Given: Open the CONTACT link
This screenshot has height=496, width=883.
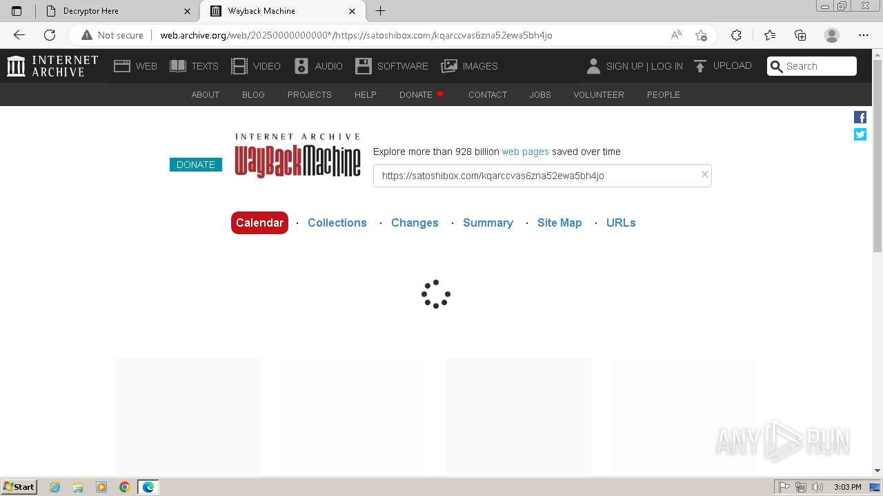Looking at the screenshot, I should point(488,94).
